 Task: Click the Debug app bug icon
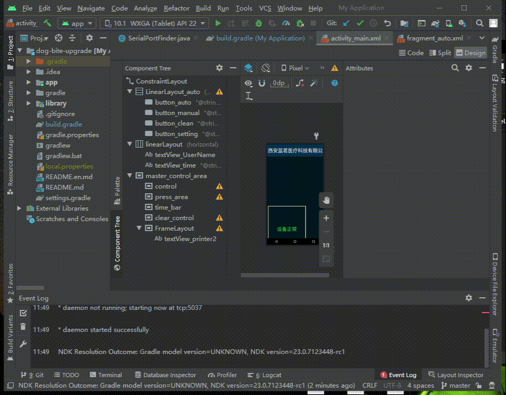(259, 24)
